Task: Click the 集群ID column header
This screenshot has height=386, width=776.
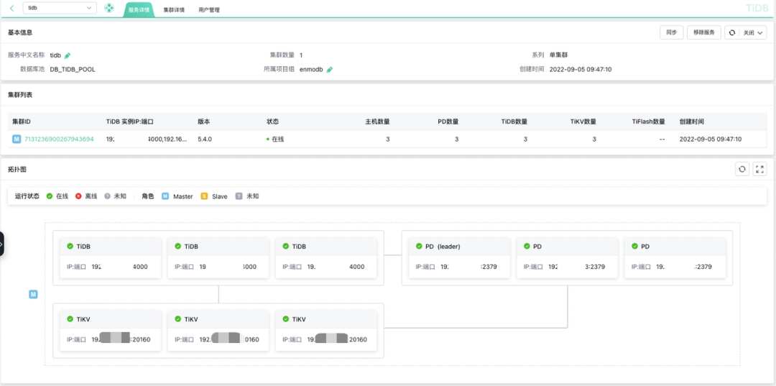Action: 22,121
